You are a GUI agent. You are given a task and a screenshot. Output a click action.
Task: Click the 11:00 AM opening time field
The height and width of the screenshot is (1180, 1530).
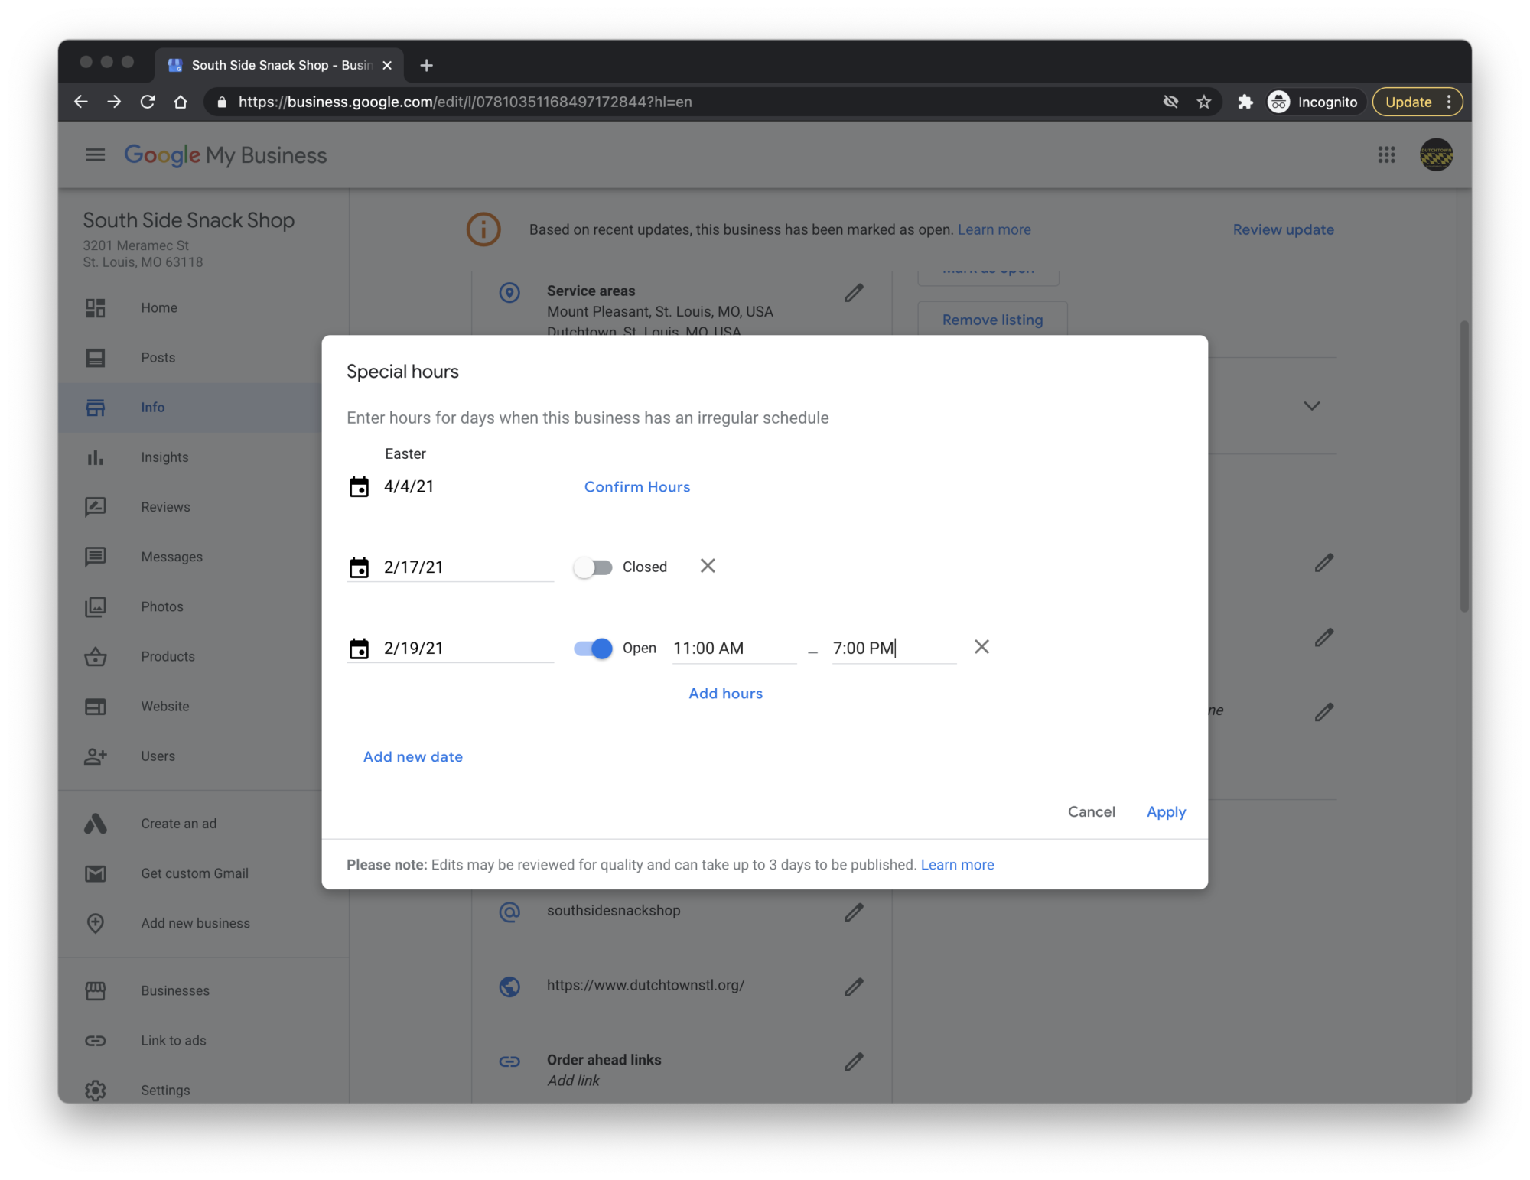(734, 649)
